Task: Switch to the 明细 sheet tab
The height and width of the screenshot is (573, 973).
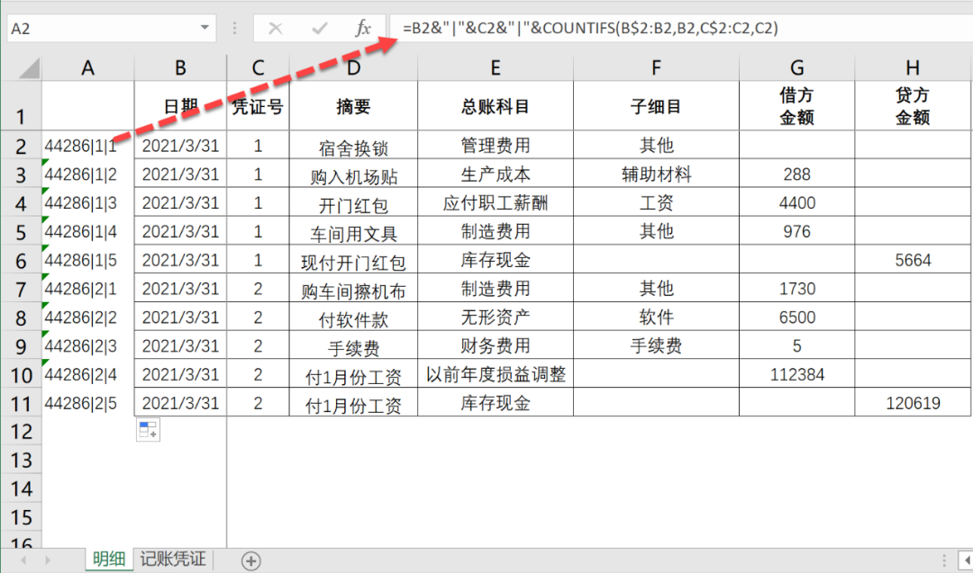Action: coord(109,560)
